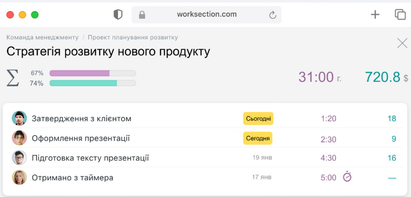The image size is (411, 197).
Task: Open task Оформлення презентації
Action: (81, 139)
